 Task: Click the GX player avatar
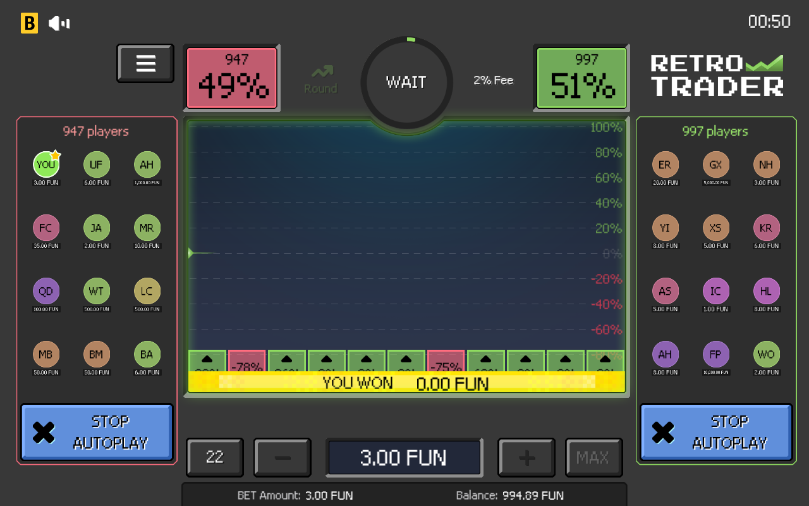[715, 164]
